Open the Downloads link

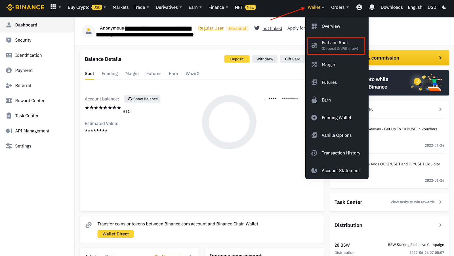point(392,7)
